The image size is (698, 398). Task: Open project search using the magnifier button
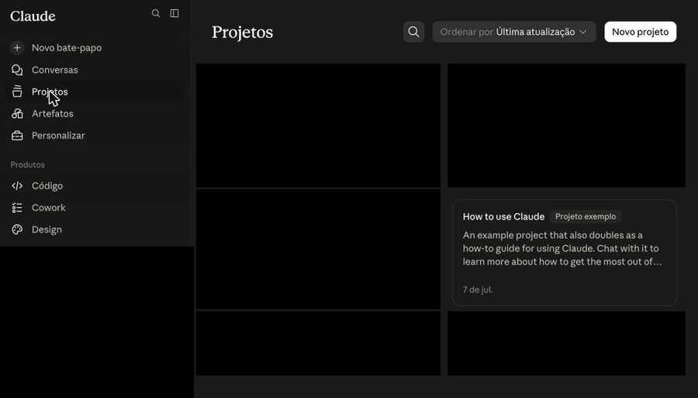point(413,32)
